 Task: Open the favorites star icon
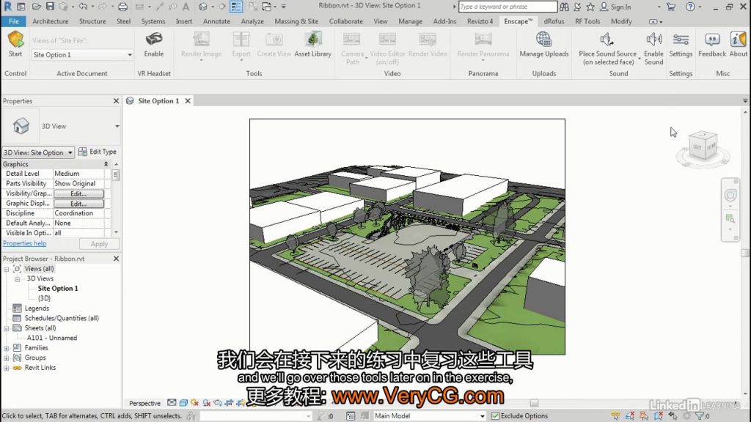[x=590, y=7]
